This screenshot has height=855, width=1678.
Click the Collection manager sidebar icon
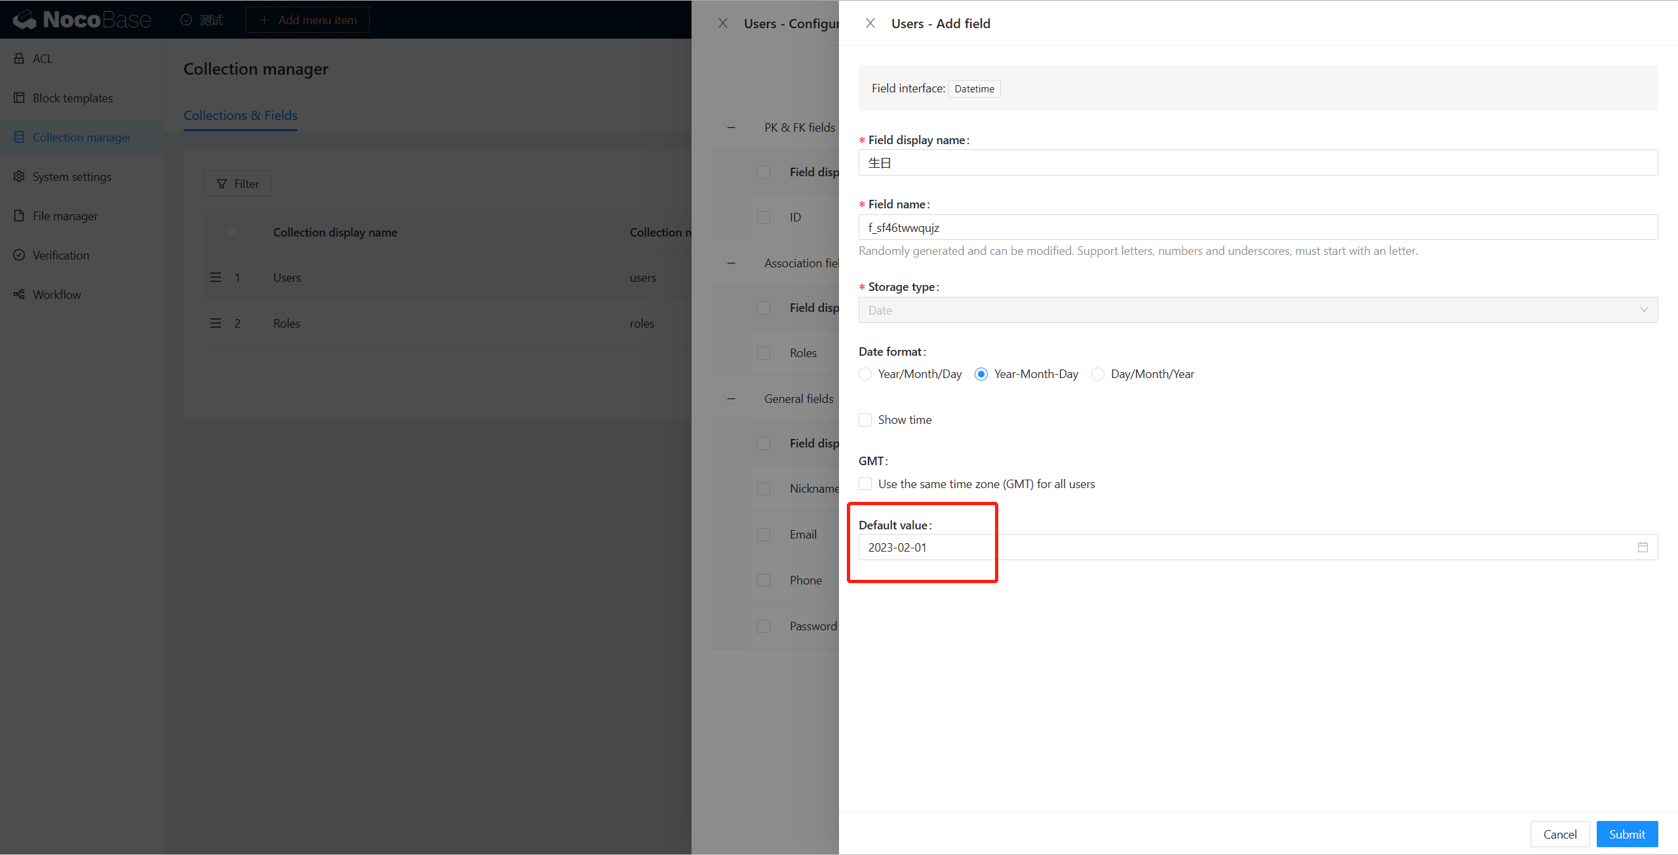(19, 137)
